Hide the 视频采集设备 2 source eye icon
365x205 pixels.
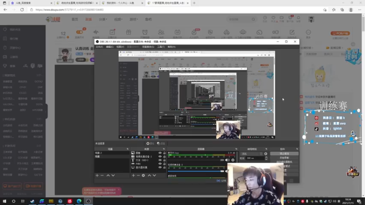(160, 156)
